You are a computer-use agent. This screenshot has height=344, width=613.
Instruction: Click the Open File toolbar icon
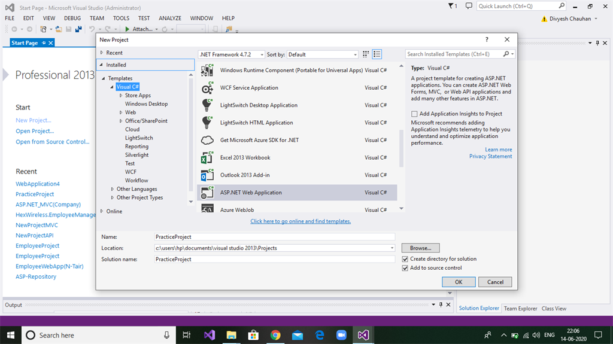click(x=59, y=29)
